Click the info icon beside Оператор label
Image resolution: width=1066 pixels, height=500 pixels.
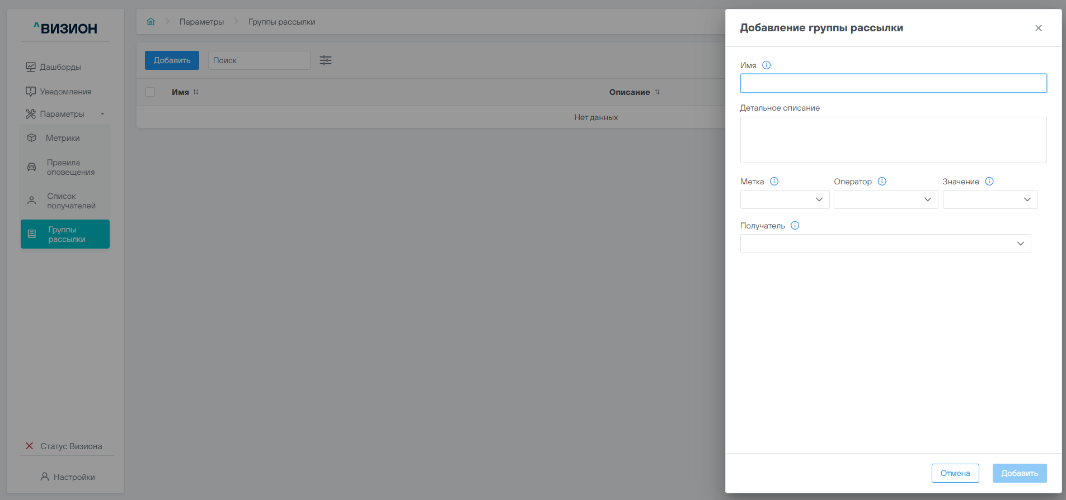coord(882,182)
